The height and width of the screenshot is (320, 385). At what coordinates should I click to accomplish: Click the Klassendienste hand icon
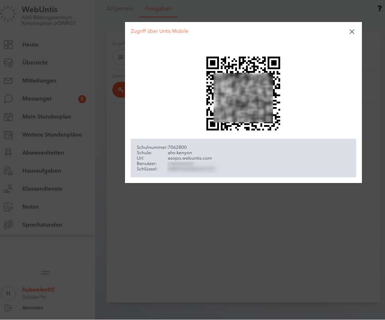8,189
